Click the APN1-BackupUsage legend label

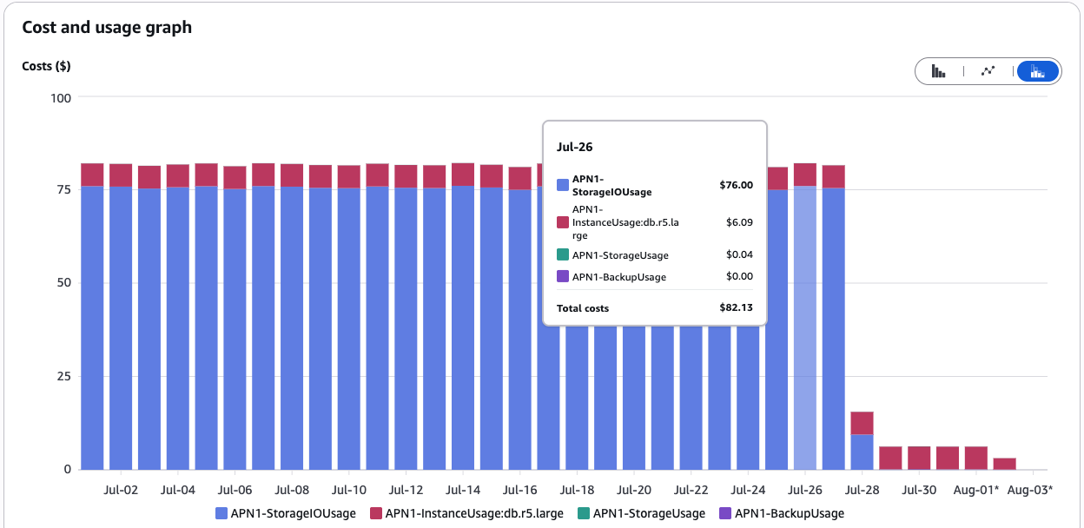click(x=790, y=513)
